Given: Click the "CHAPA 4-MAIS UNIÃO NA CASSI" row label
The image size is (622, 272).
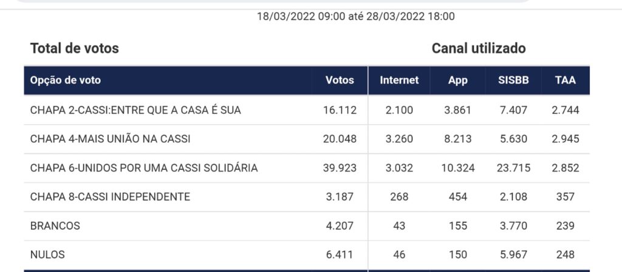Looking at the screenshot, I should (x=110, y=139).
